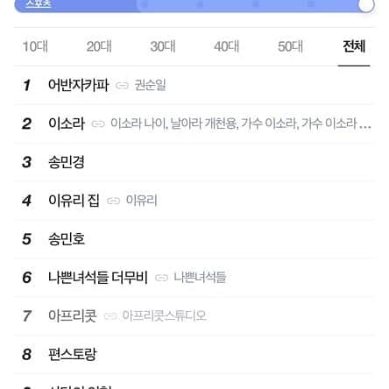Open related keyword 나쁜녀석들
Screen dimensions: 389x389
click(x=200, y=277)
